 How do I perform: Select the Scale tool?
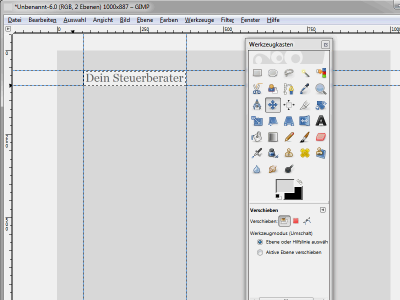(257, 121)
